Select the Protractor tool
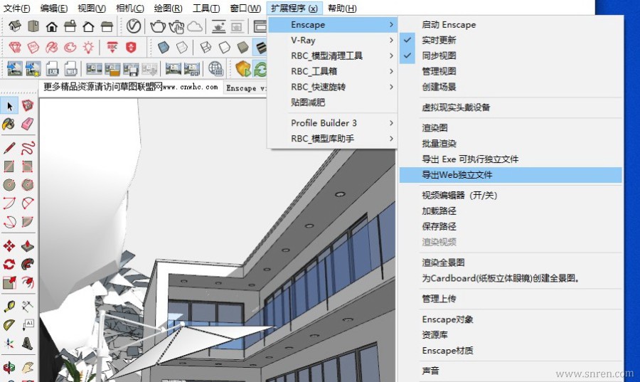This screenshot has width=640, height=382. click(9, 325)
